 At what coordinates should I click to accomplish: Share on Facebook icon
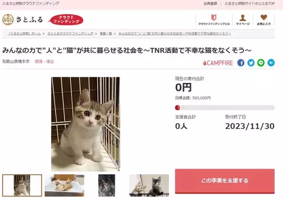pyautogui.click(x=241, y=63)
